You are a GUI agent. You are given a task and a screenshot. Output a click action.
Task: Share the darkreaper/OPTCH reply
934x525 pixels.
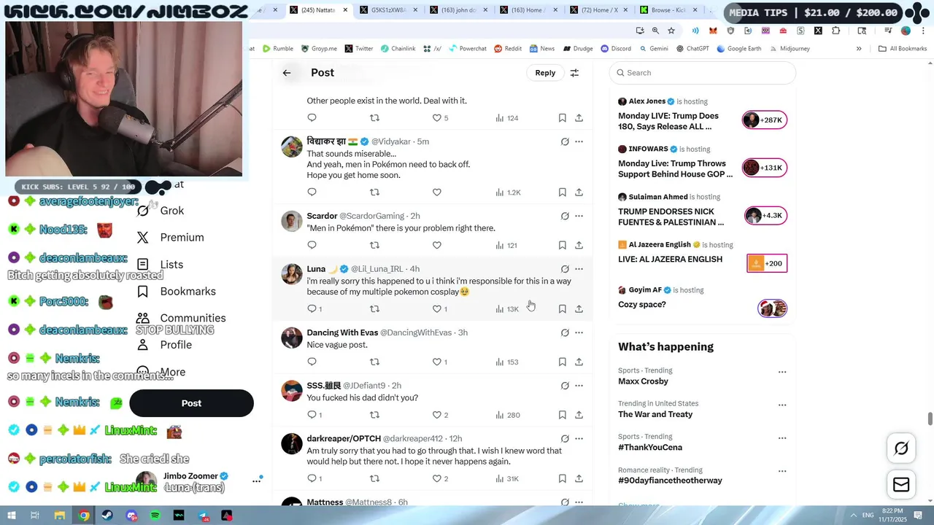pyautogui.click(x=579, y=478)
